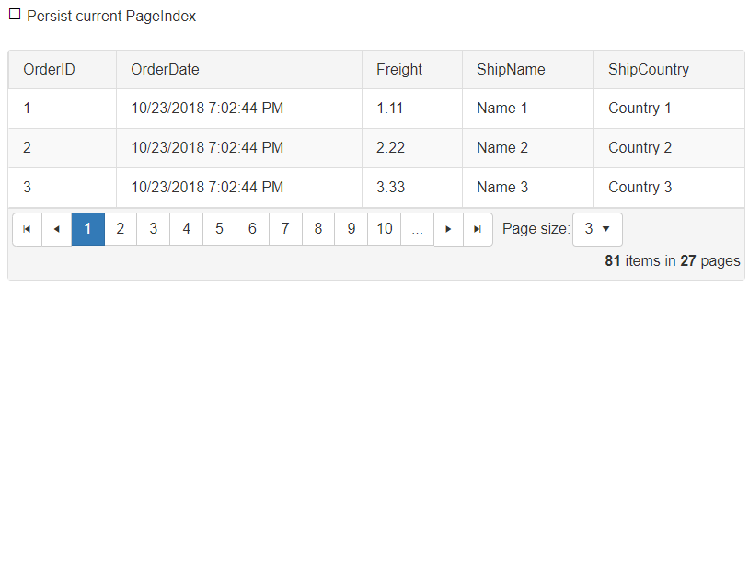
Task: Click the Country 1 cell
Action: [669, 109]
